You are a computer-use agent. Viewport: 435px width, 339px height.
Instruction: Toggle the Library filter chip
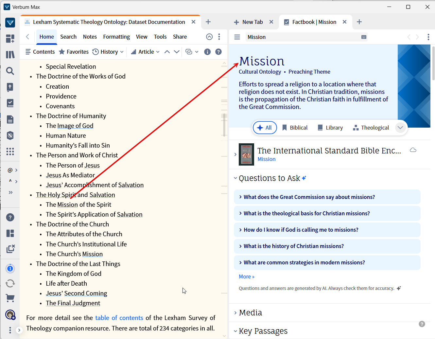(x=330, y=128)
